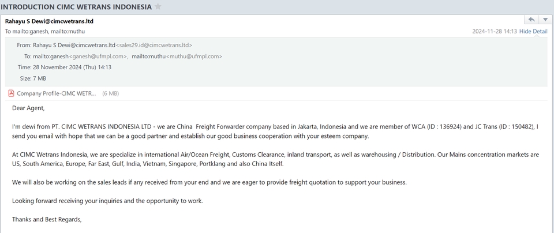Click the Time: 28 November 2024 detail row

click(x=65, y=67)
